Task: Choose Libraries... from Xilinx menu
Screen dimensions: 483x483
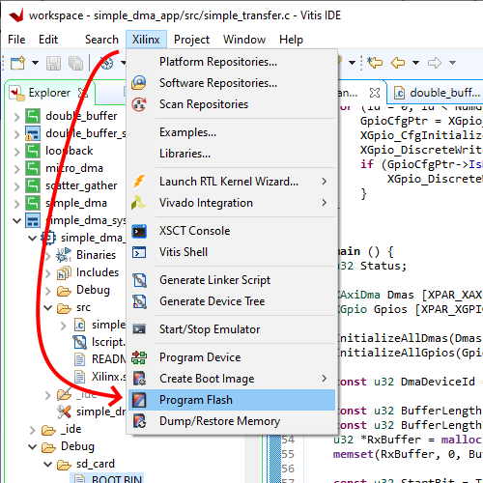Action: tap(232, 154)
